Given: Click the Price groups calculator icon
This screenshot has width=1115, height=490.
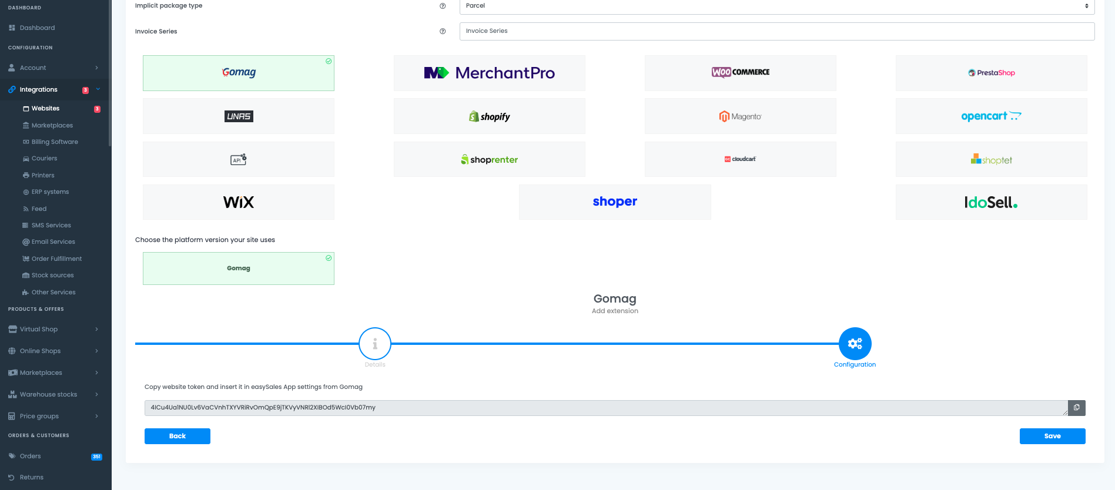Looking at the screenshot, I should pyautogui.click(x=12, y=416).
